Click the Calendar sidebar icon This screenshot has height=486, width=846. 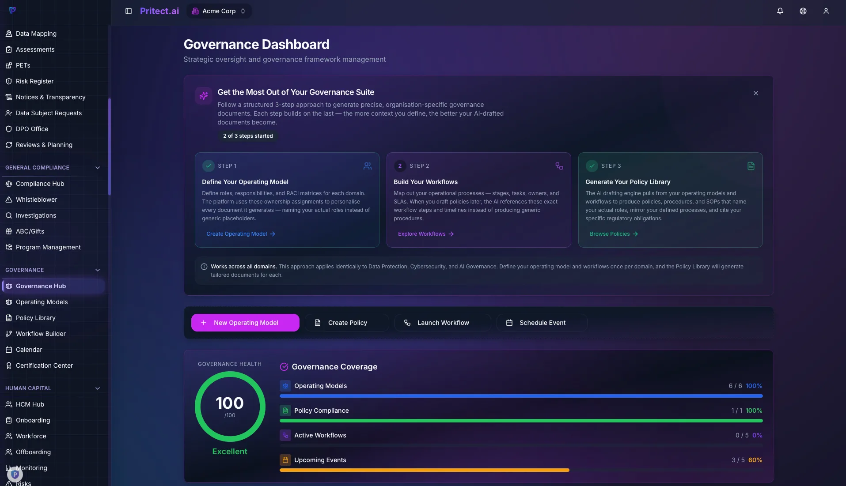point(9,350)
